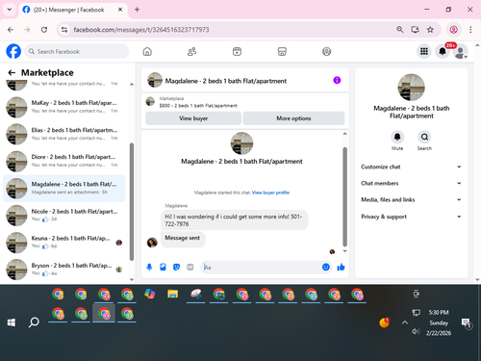This screenshot has width=481, height=361.
Task: Open Chrome three-dot menu
Action: coord(470,30)
